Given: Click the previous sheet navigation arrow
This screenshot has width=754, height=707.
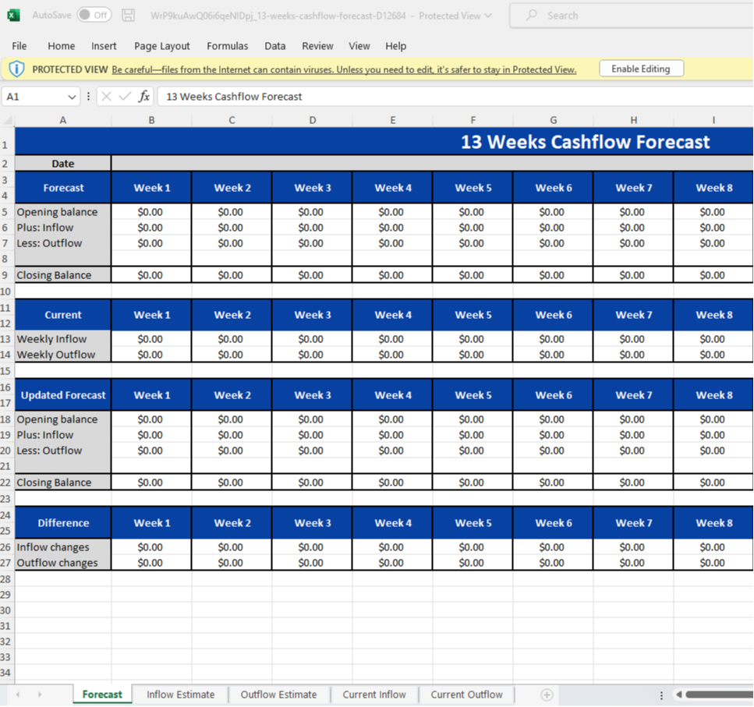Looking at the screenshot, I should [18, 695].
